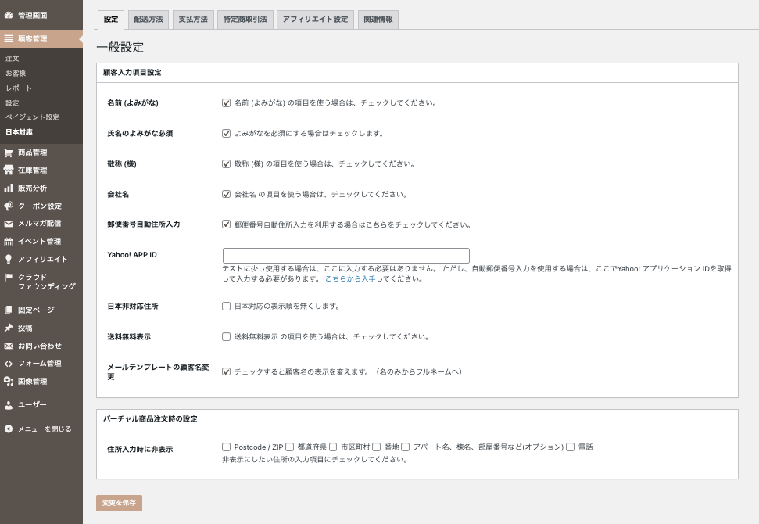Open the 特定商取引法 tab
759x524 pixels.
click(x=245, y=20)
